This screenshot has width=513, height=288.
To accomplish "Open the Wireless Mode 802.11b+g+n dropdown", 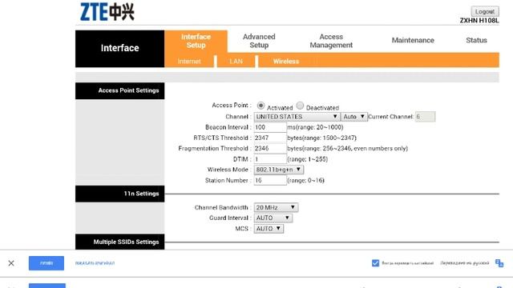I will coord(278,170).
